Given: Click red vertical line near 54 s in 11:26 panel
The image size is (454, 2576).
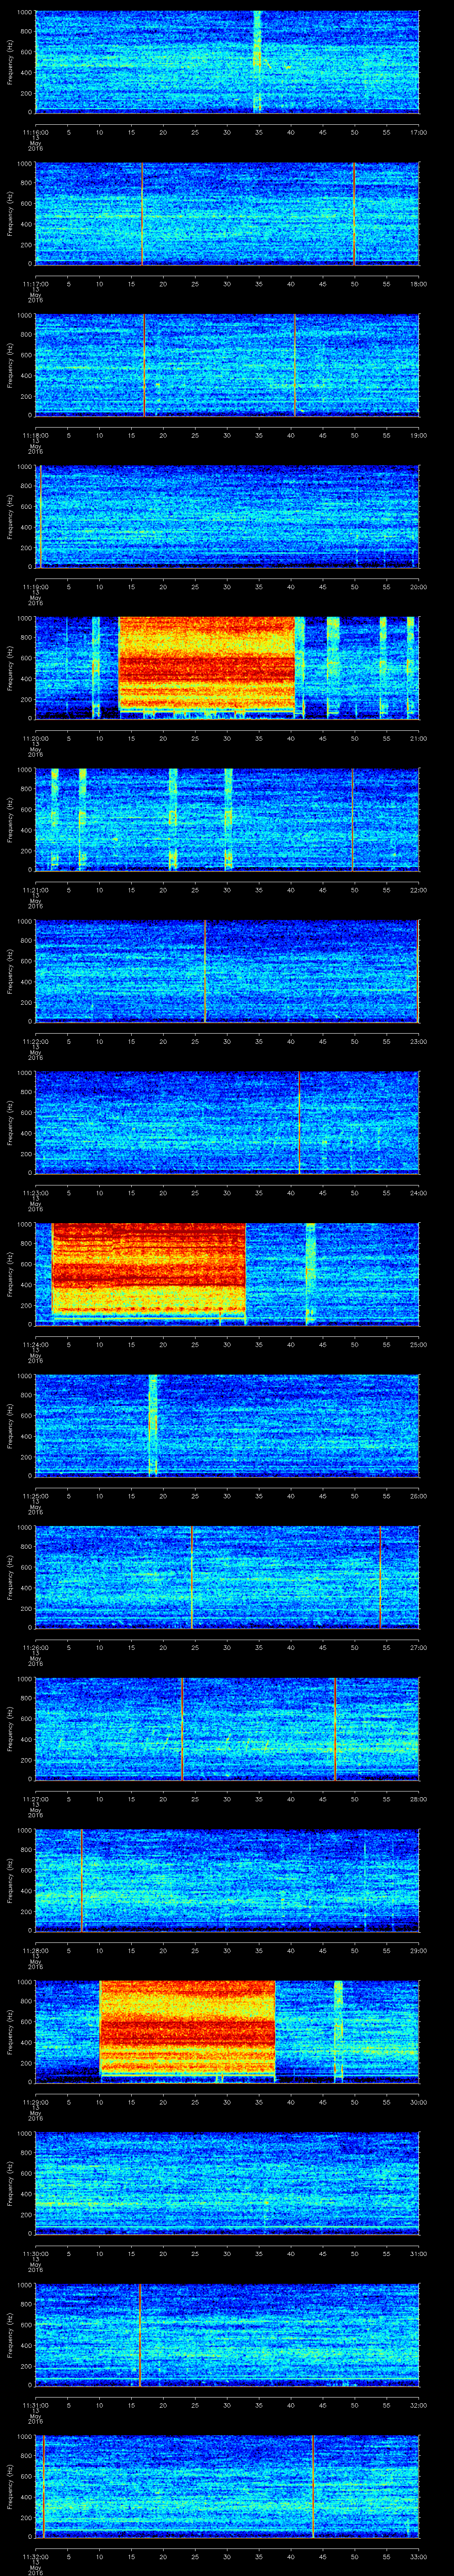Looking at the screenshot, I should coord(380,1576).
